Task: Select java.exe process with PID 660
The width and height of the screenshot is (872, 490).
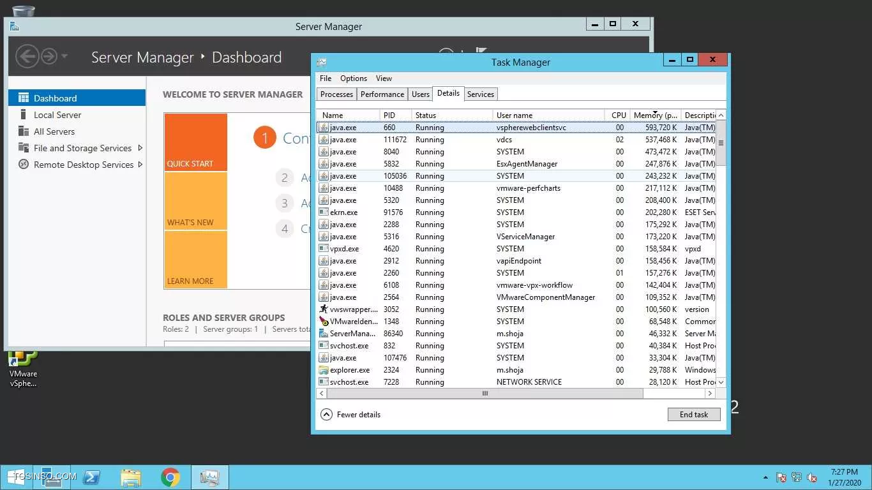Action: 516,128
